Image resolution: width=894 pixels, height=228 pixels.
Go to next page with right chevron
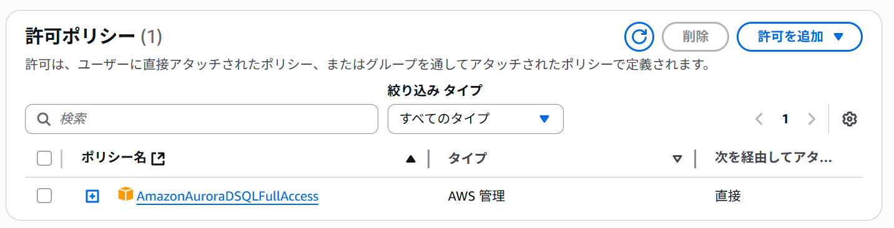tap(812, 119)
